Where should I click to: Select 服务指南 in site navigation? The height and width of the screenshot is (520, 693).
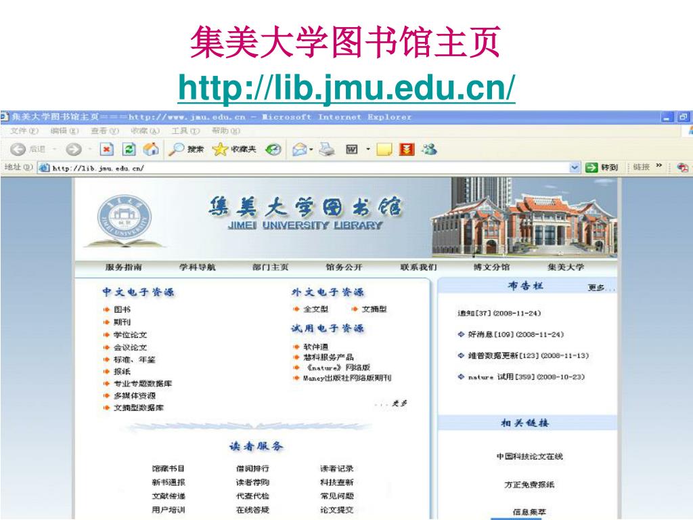pos(124,267)
